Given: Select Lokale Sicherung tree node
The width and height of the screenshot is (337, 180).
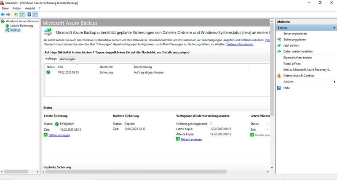Looking at the screenshot, I should 21,26.
